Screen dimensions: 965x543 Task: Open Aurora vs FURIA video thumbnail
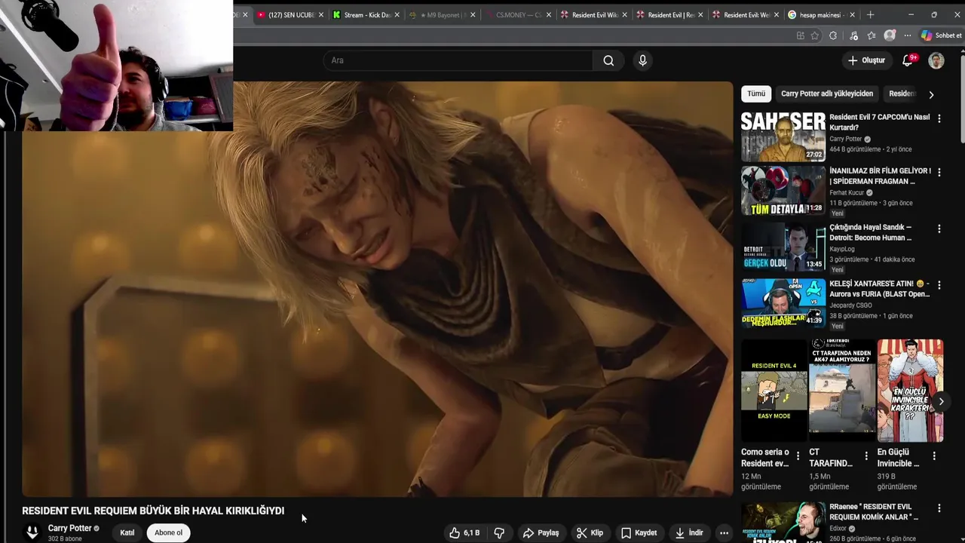pyautogui.click(x=783, y=302)
